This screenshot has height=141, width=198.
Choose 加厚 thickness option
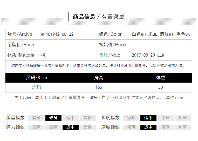pos(182,127)
